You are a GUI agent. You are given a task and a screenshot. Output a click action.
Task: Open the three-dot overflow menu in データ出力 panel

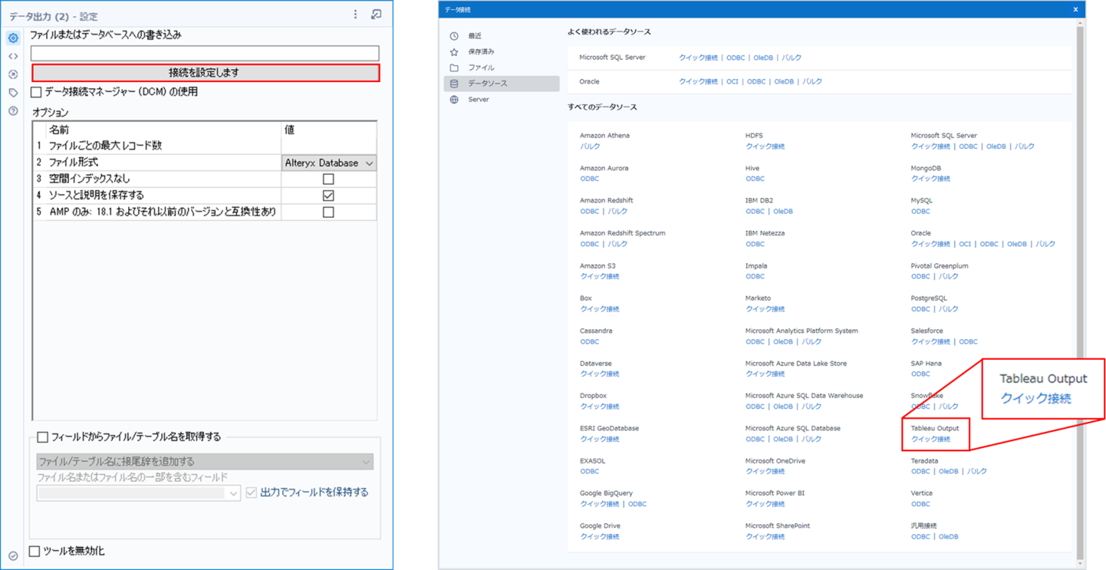coord(355,15)
